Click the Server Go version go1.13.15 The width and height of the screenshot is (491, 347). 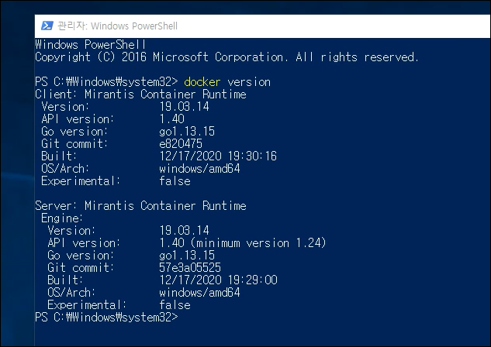[x=187, y=255]
